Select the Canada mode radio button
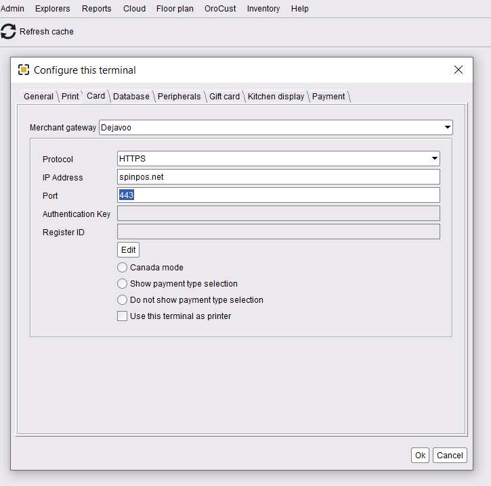This screenshot has width=491, height=486. [122, 268]
